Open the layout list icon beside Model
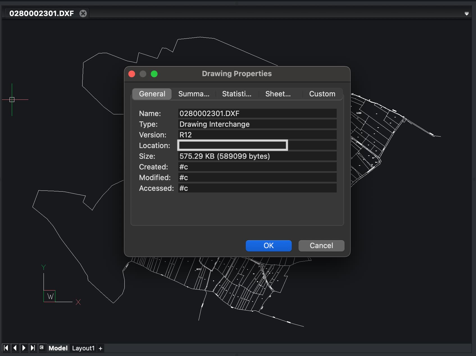Image resolution: width=476 pixels, height=356 pixels. [x=42, y=348]
